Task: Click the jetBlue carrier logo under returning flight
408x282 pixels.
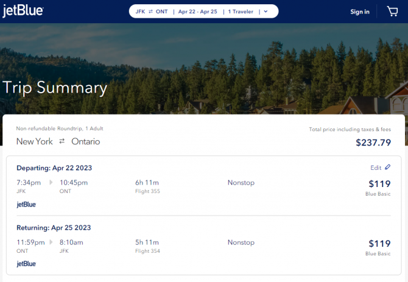Action: pyautogui.click(x=26, y=264)
